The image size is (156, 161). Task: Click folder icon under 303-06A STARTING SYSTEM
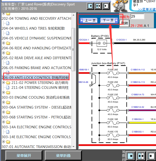[x=8, y=112]
